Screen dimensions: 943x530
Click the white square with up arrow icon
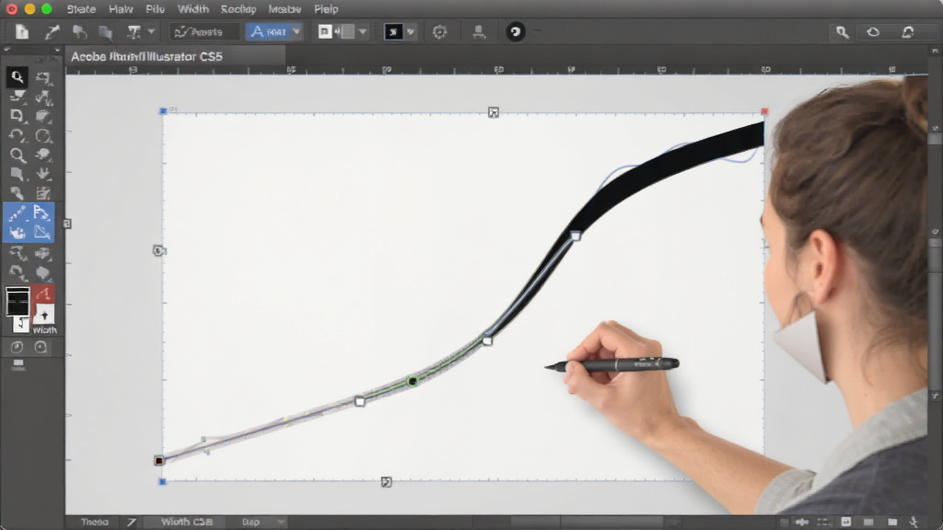(43, 315)
